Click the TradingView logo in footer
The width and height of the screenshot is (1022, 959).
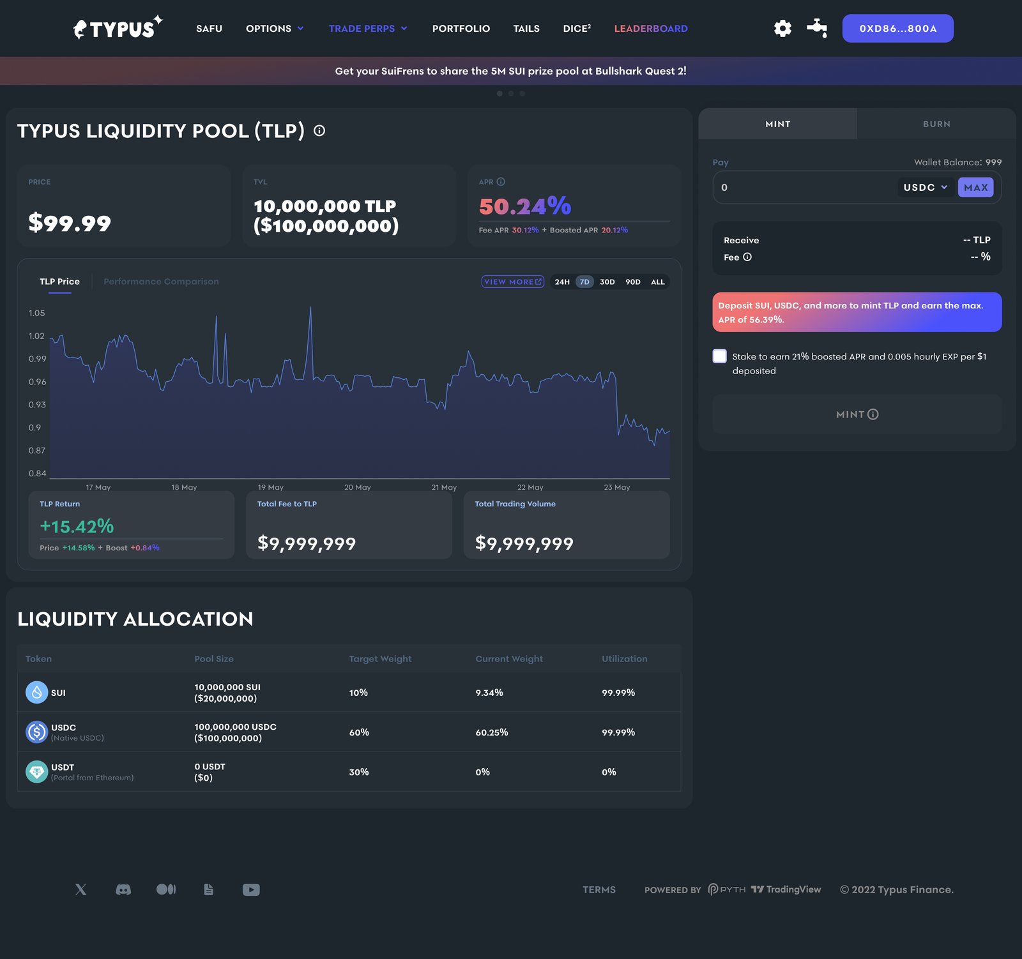(786, 889)
